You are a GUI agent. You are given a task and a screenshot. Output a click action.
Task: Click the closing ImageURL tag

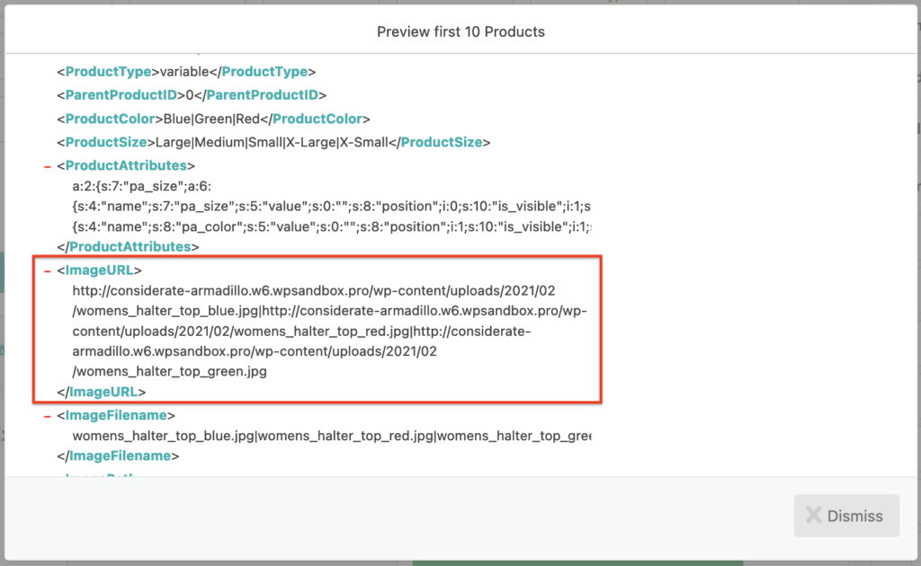point(102,392)
